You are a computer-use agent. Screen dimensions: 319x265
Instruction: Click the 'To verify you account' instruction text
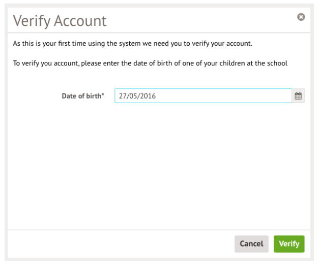[150, 63]
